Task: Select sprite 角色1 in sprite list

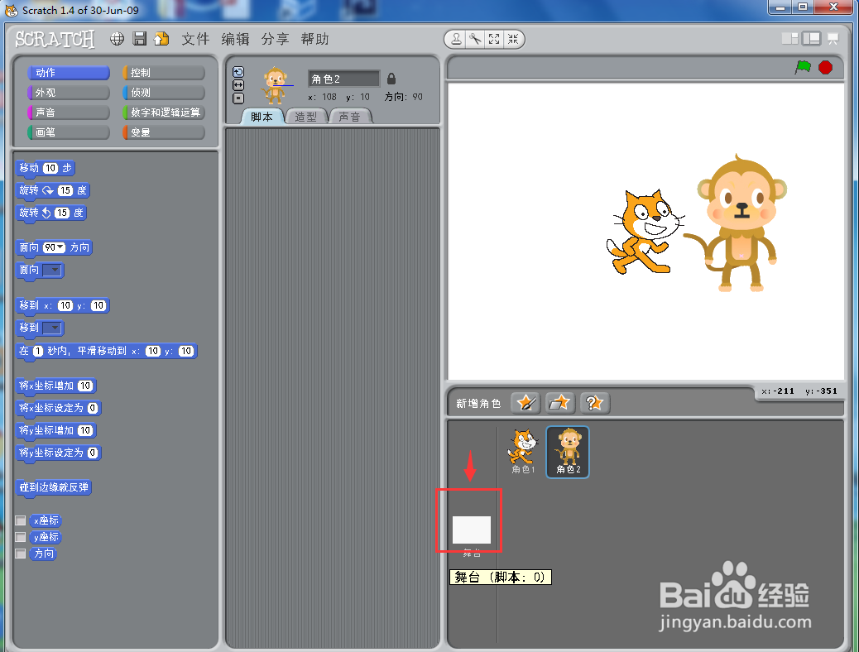Action: pos(523,452)
